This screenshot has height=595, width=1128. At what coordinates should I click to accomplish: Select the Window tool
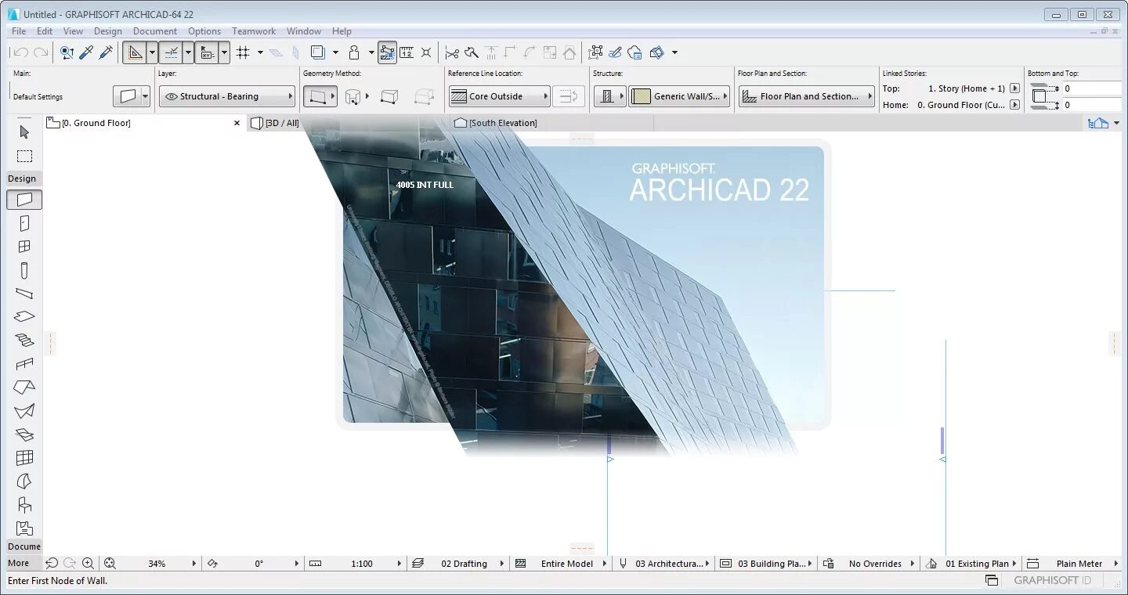[x=24, y=247]
